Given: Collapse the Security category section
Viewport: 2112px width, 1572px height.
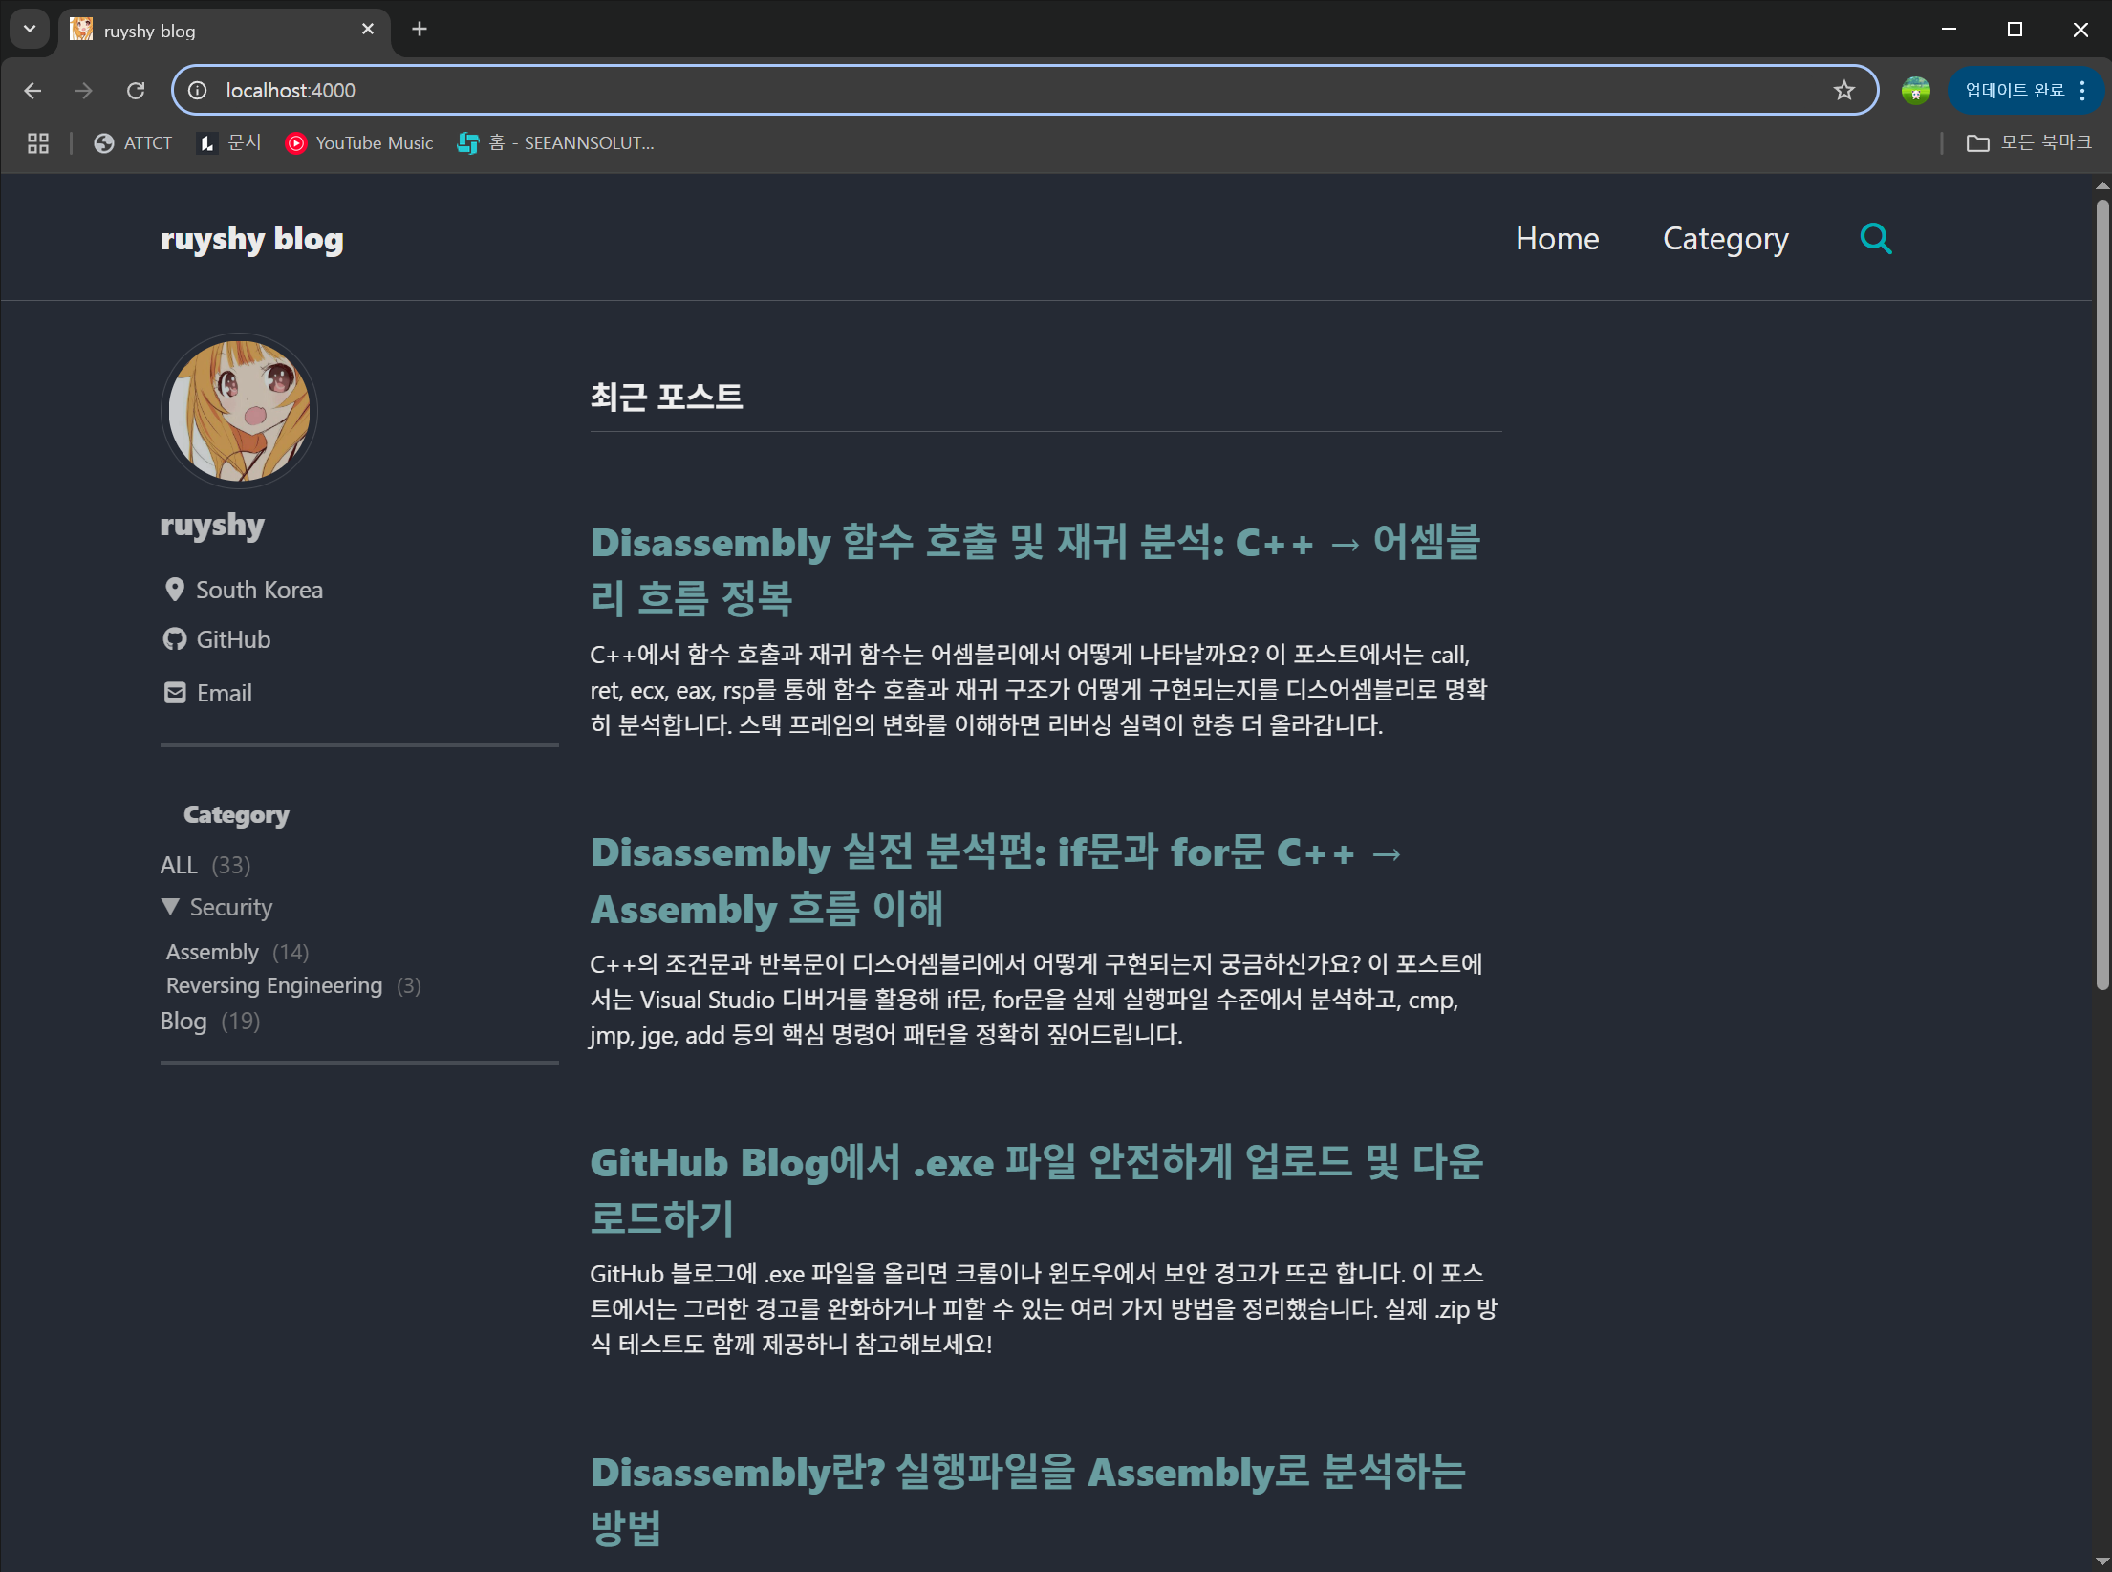Looking at the screenshot, I should pos(172,906).
